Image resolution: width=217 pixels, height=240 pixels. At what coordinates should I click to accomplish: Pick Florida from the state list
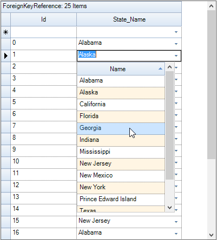(x=121, y=116)
